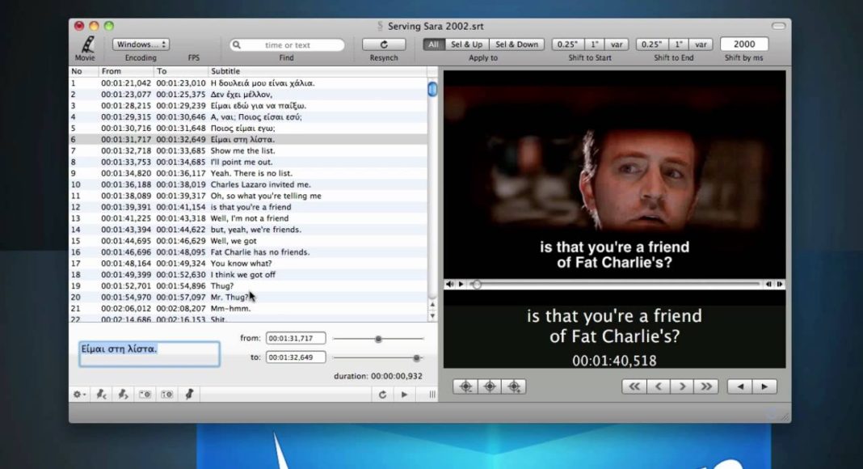
Task: Click the crosshair target with minus icon
Action: pyautogui.click(x=465, y=387)
